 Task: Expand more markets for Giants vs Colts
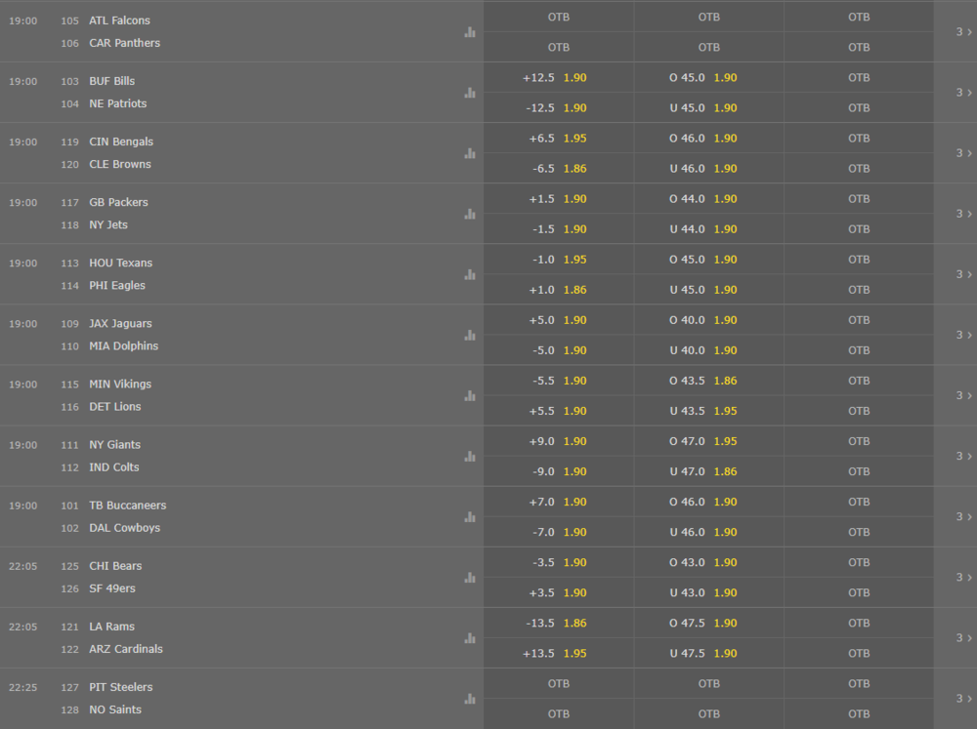(963, 457)
